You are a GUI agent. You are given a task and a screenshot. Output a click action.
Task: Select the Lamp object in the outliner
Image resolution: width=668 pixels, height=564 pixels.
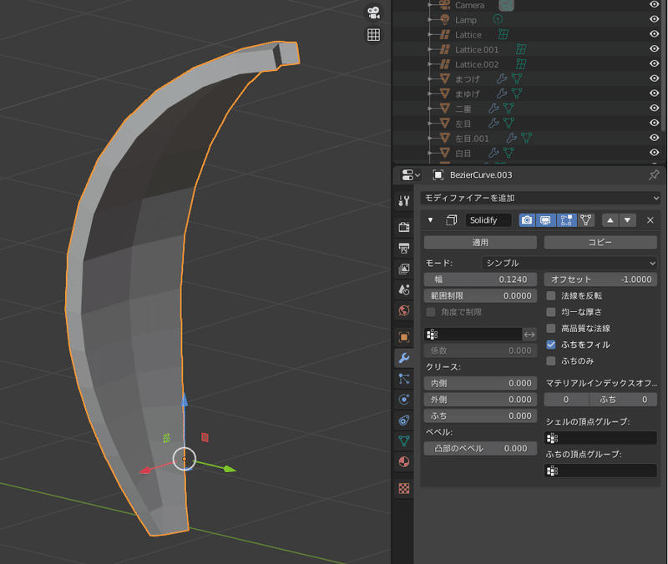coord(466,20)
